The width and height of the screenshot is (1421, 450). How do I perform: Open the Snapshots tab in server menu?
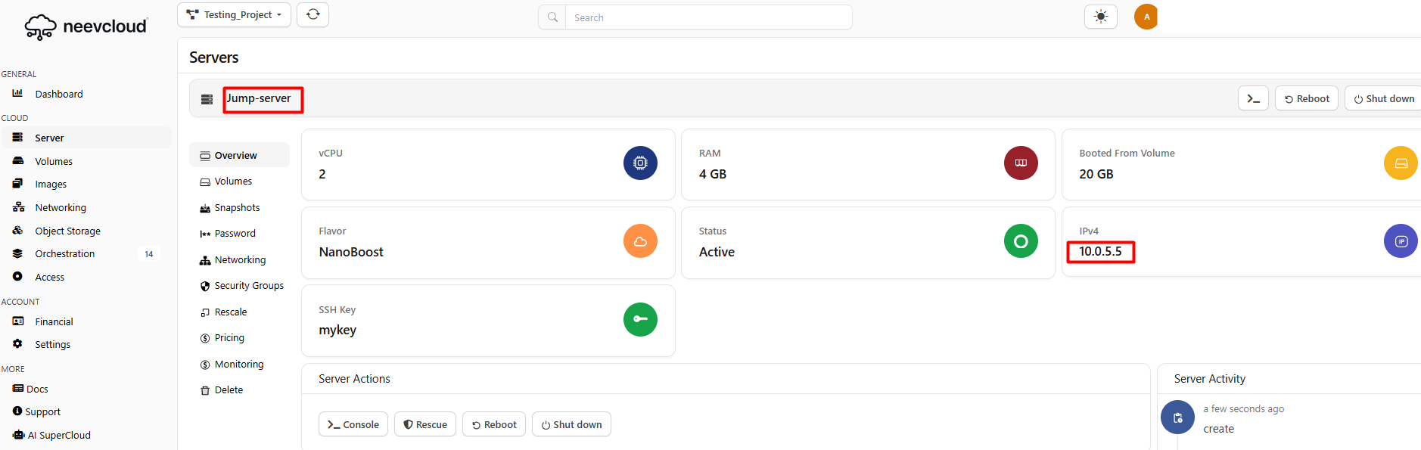point(237,208)
